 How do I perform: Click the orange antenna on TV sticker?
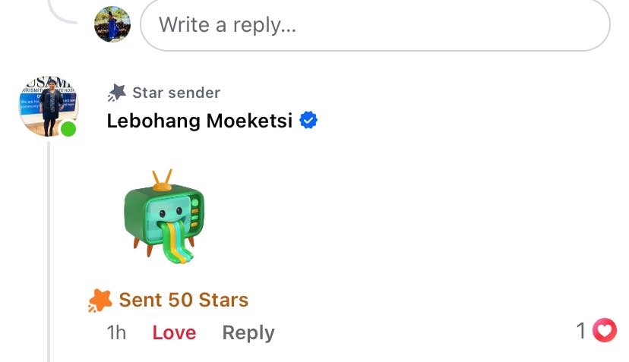click(x=162, y=181)
